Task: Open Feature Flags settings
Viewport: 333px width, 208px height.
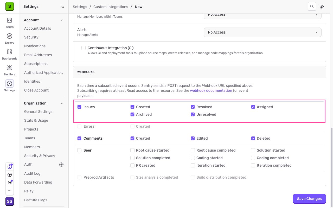Action: tap(36, 200)
